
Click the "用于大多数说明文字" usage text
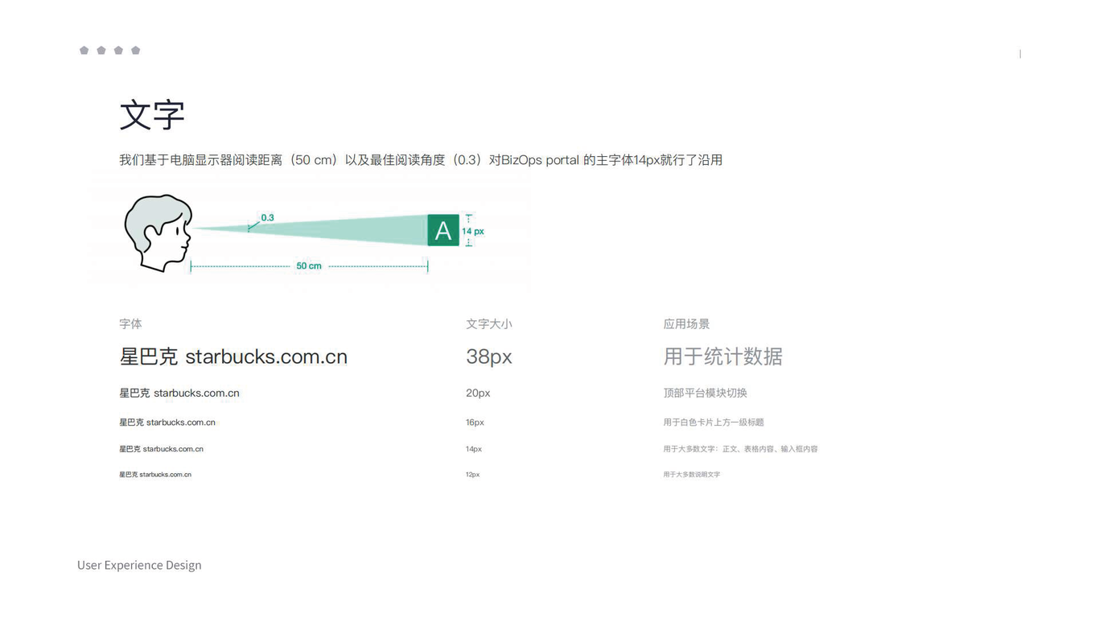point(691,475)
